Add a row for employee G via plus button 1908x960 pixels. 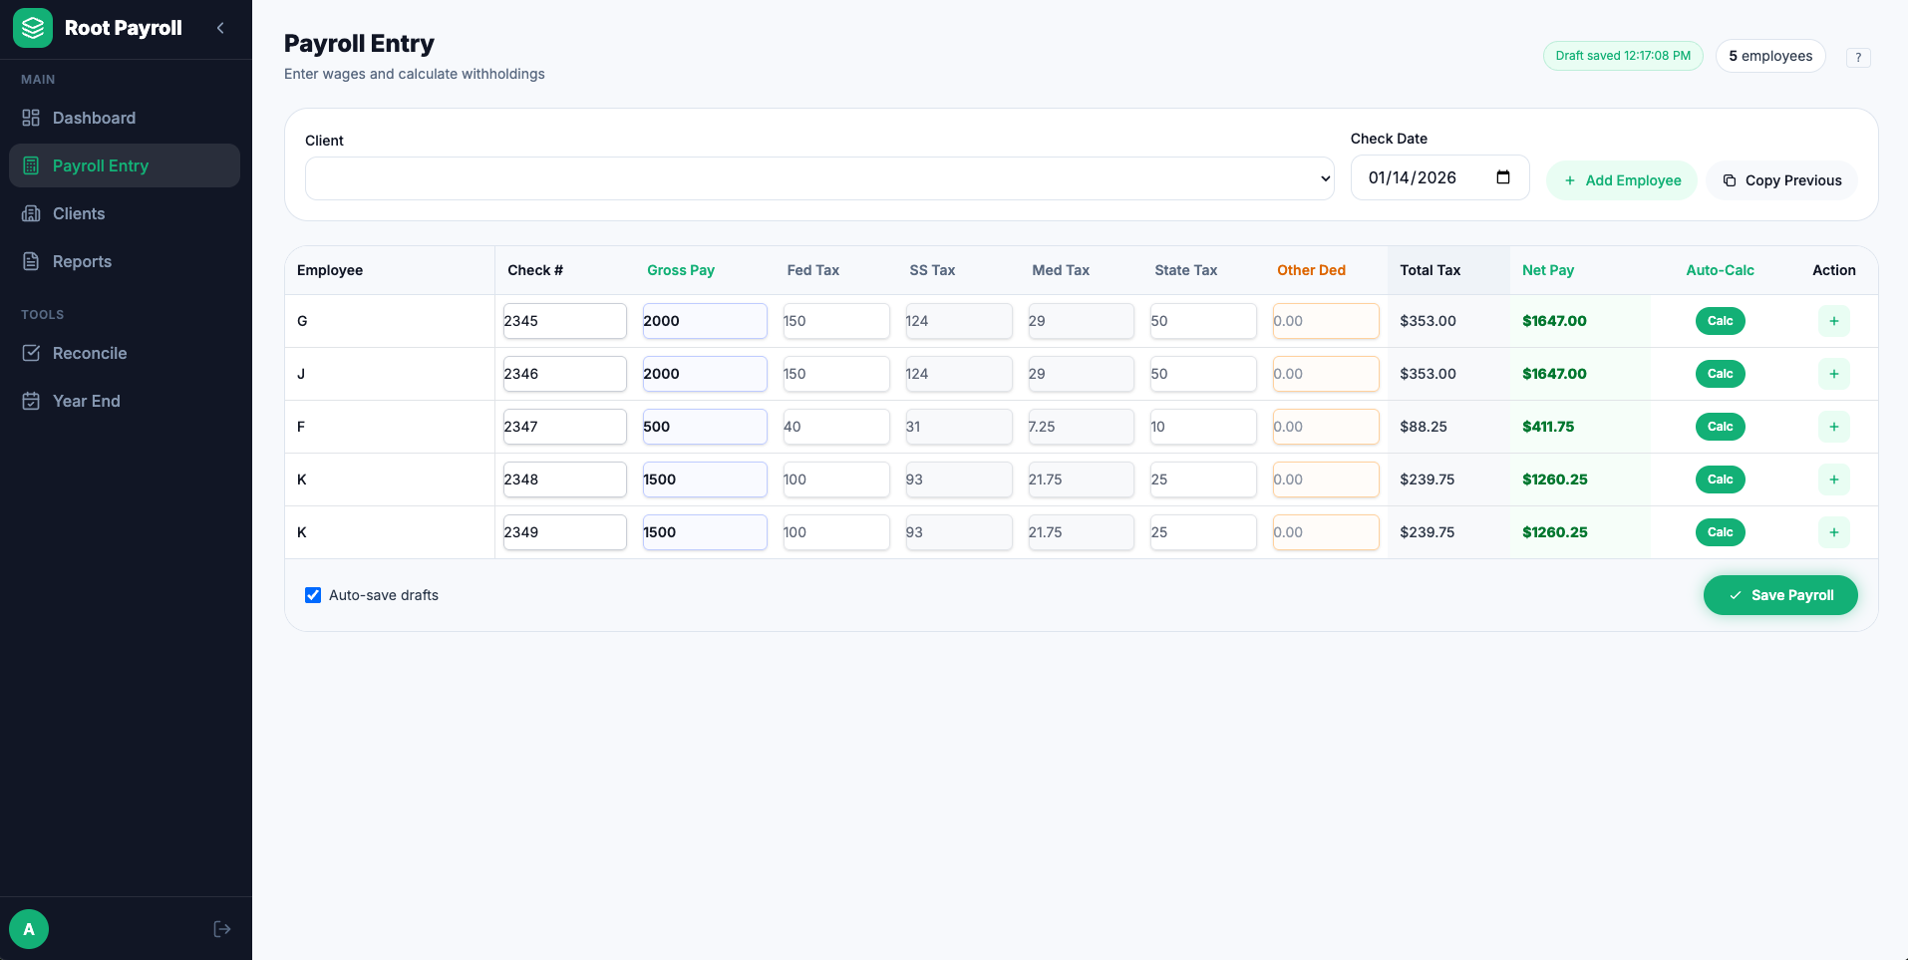point(1833,321)
